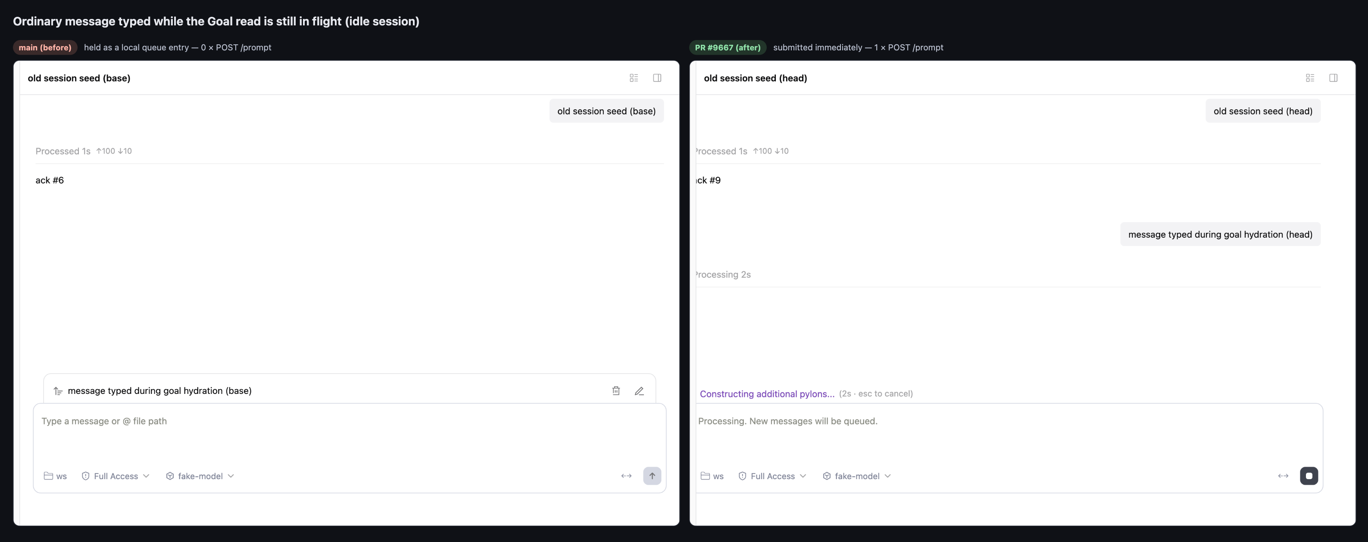The image size is (1368, 542).
Task: Click the 'Processing 2s' status line
Action: [723, 275]
